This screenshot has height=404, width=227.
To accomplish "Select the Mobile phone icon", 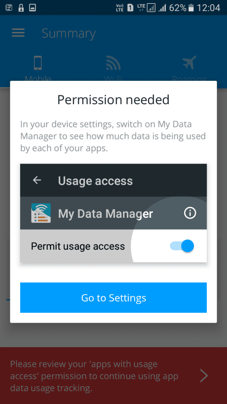I will coord(38,63).
